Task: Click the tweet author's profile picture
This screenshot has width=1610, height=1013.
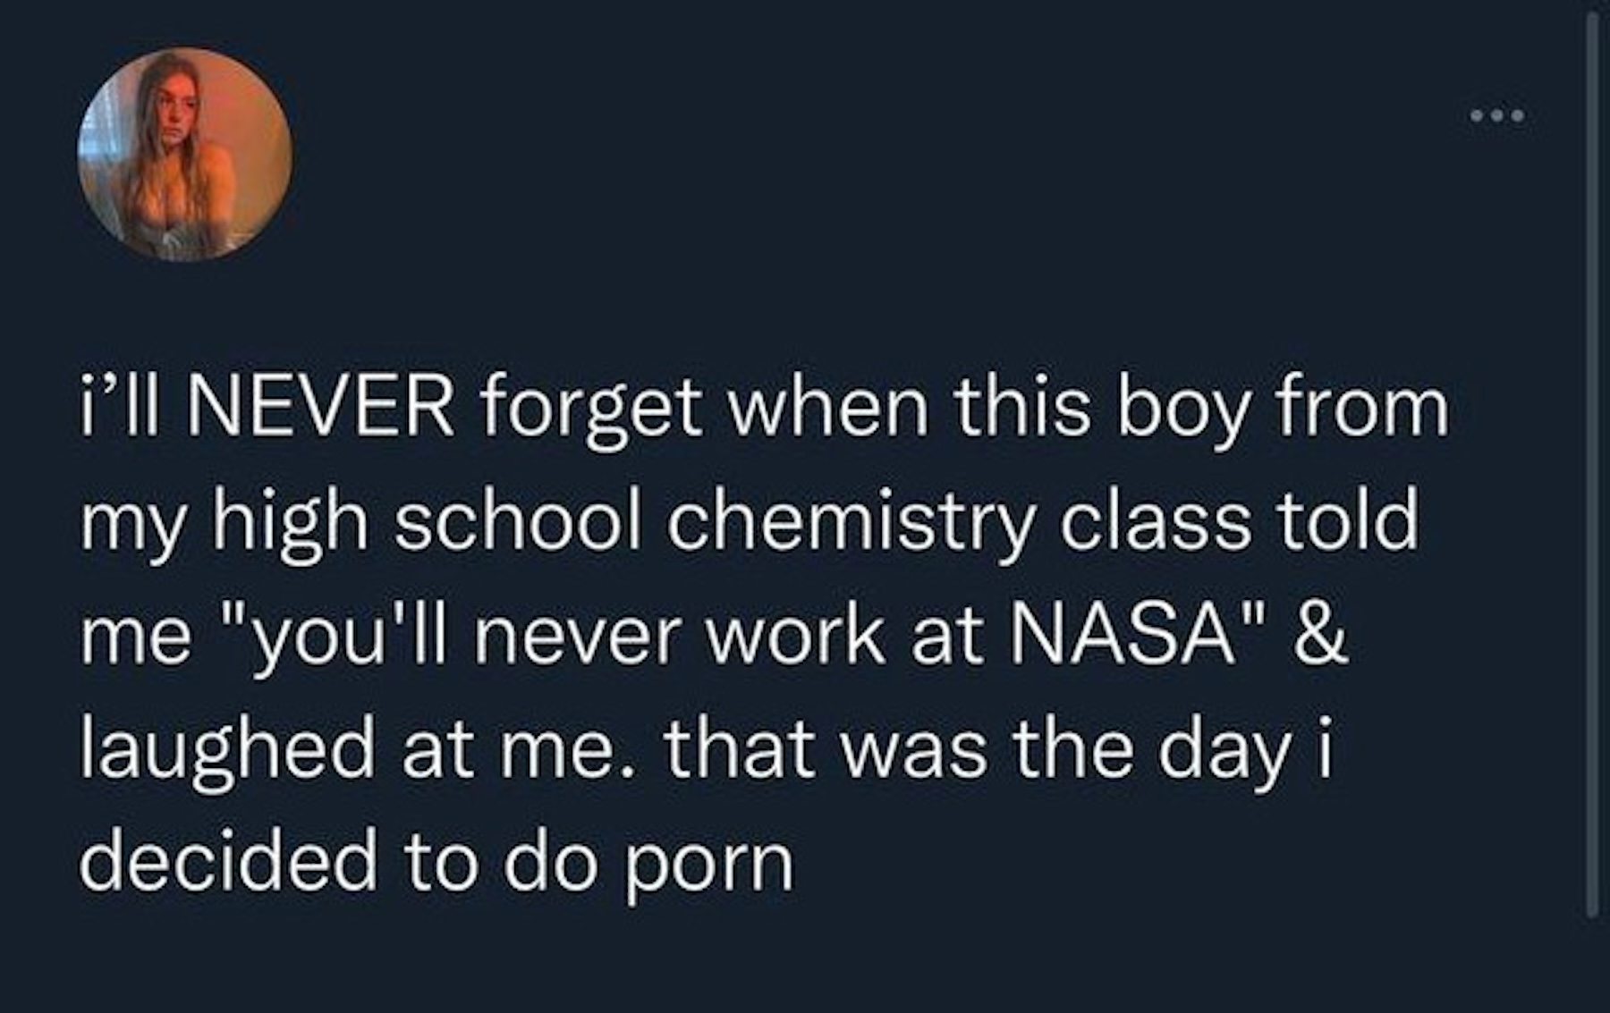Action: point(185,155)
